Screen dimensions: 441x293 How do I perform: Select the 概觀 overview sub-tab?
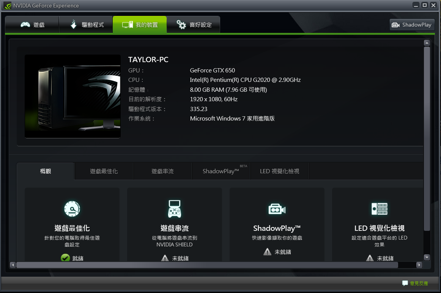[x=46, y=171]
